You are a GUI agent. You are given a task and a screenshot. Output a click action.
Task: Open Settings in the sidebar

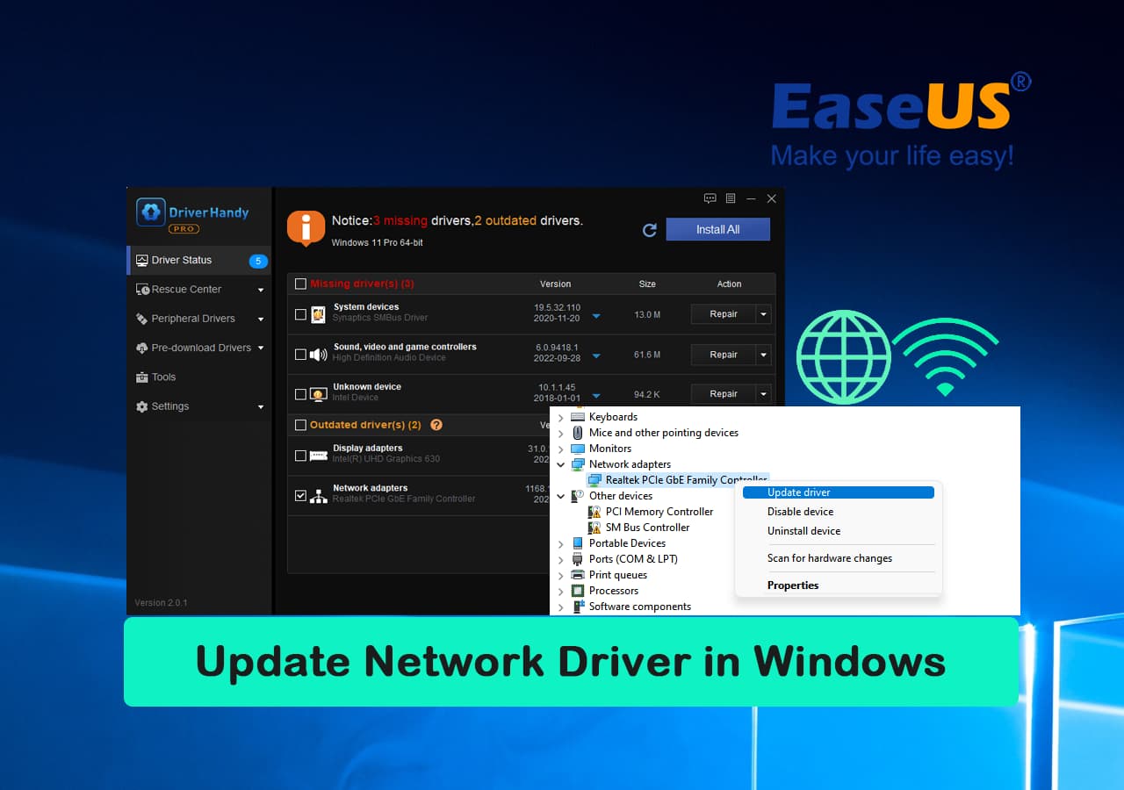198,406
